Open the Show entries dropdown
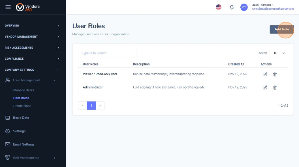 [279, 53]
